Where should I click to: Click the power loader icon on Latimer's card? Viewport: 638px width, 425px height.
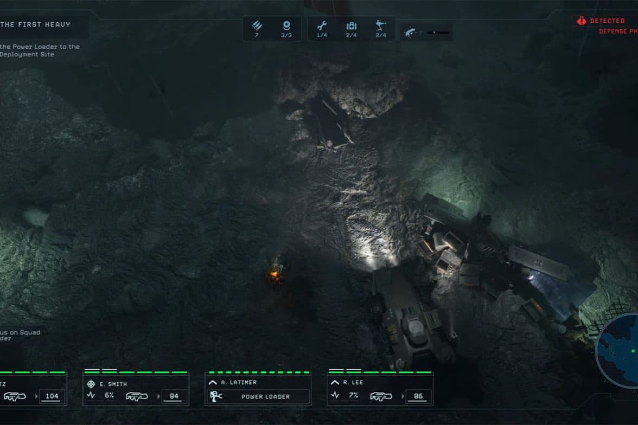[x=216, y=396]
